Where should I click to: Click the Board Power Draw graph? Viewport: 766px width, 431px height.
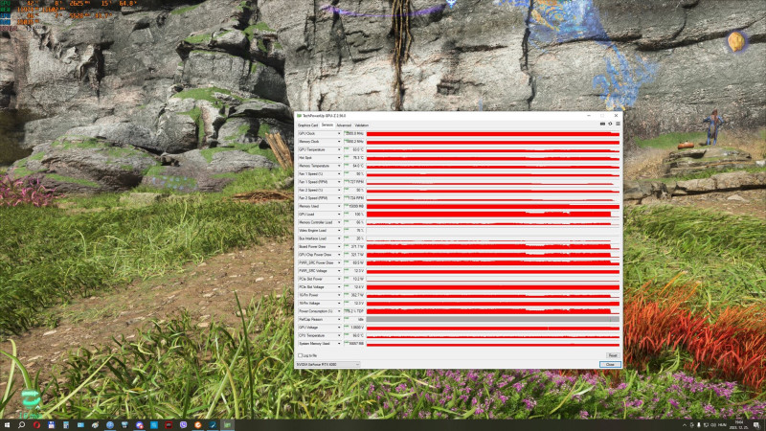[493, 247]
